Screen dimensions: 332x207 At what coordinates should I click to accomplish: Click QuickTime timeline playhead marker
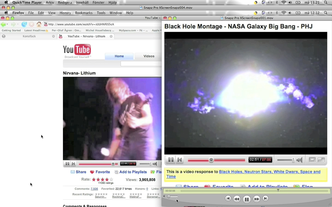click(x=278, y=190)
